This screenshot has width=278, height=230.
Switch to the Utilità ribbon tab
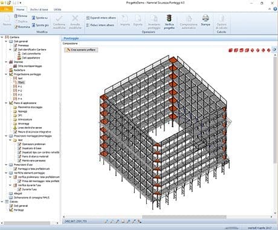pos(57,10)
